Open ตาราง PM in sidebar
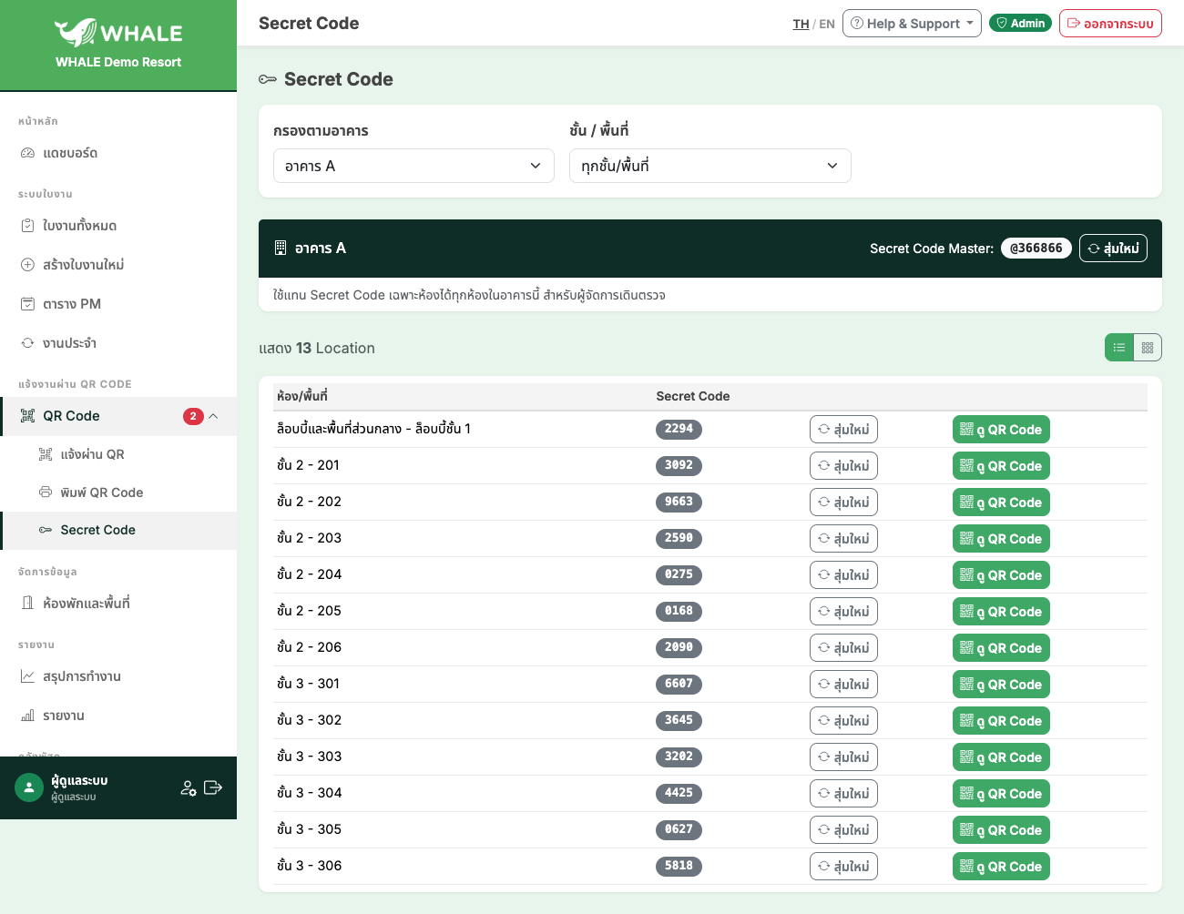Image resolution: width=1184 pixels, height=914 pixels. 118,304
